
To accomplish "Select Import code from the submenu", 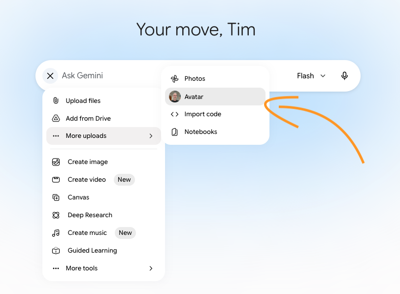I will click(215, 114).
